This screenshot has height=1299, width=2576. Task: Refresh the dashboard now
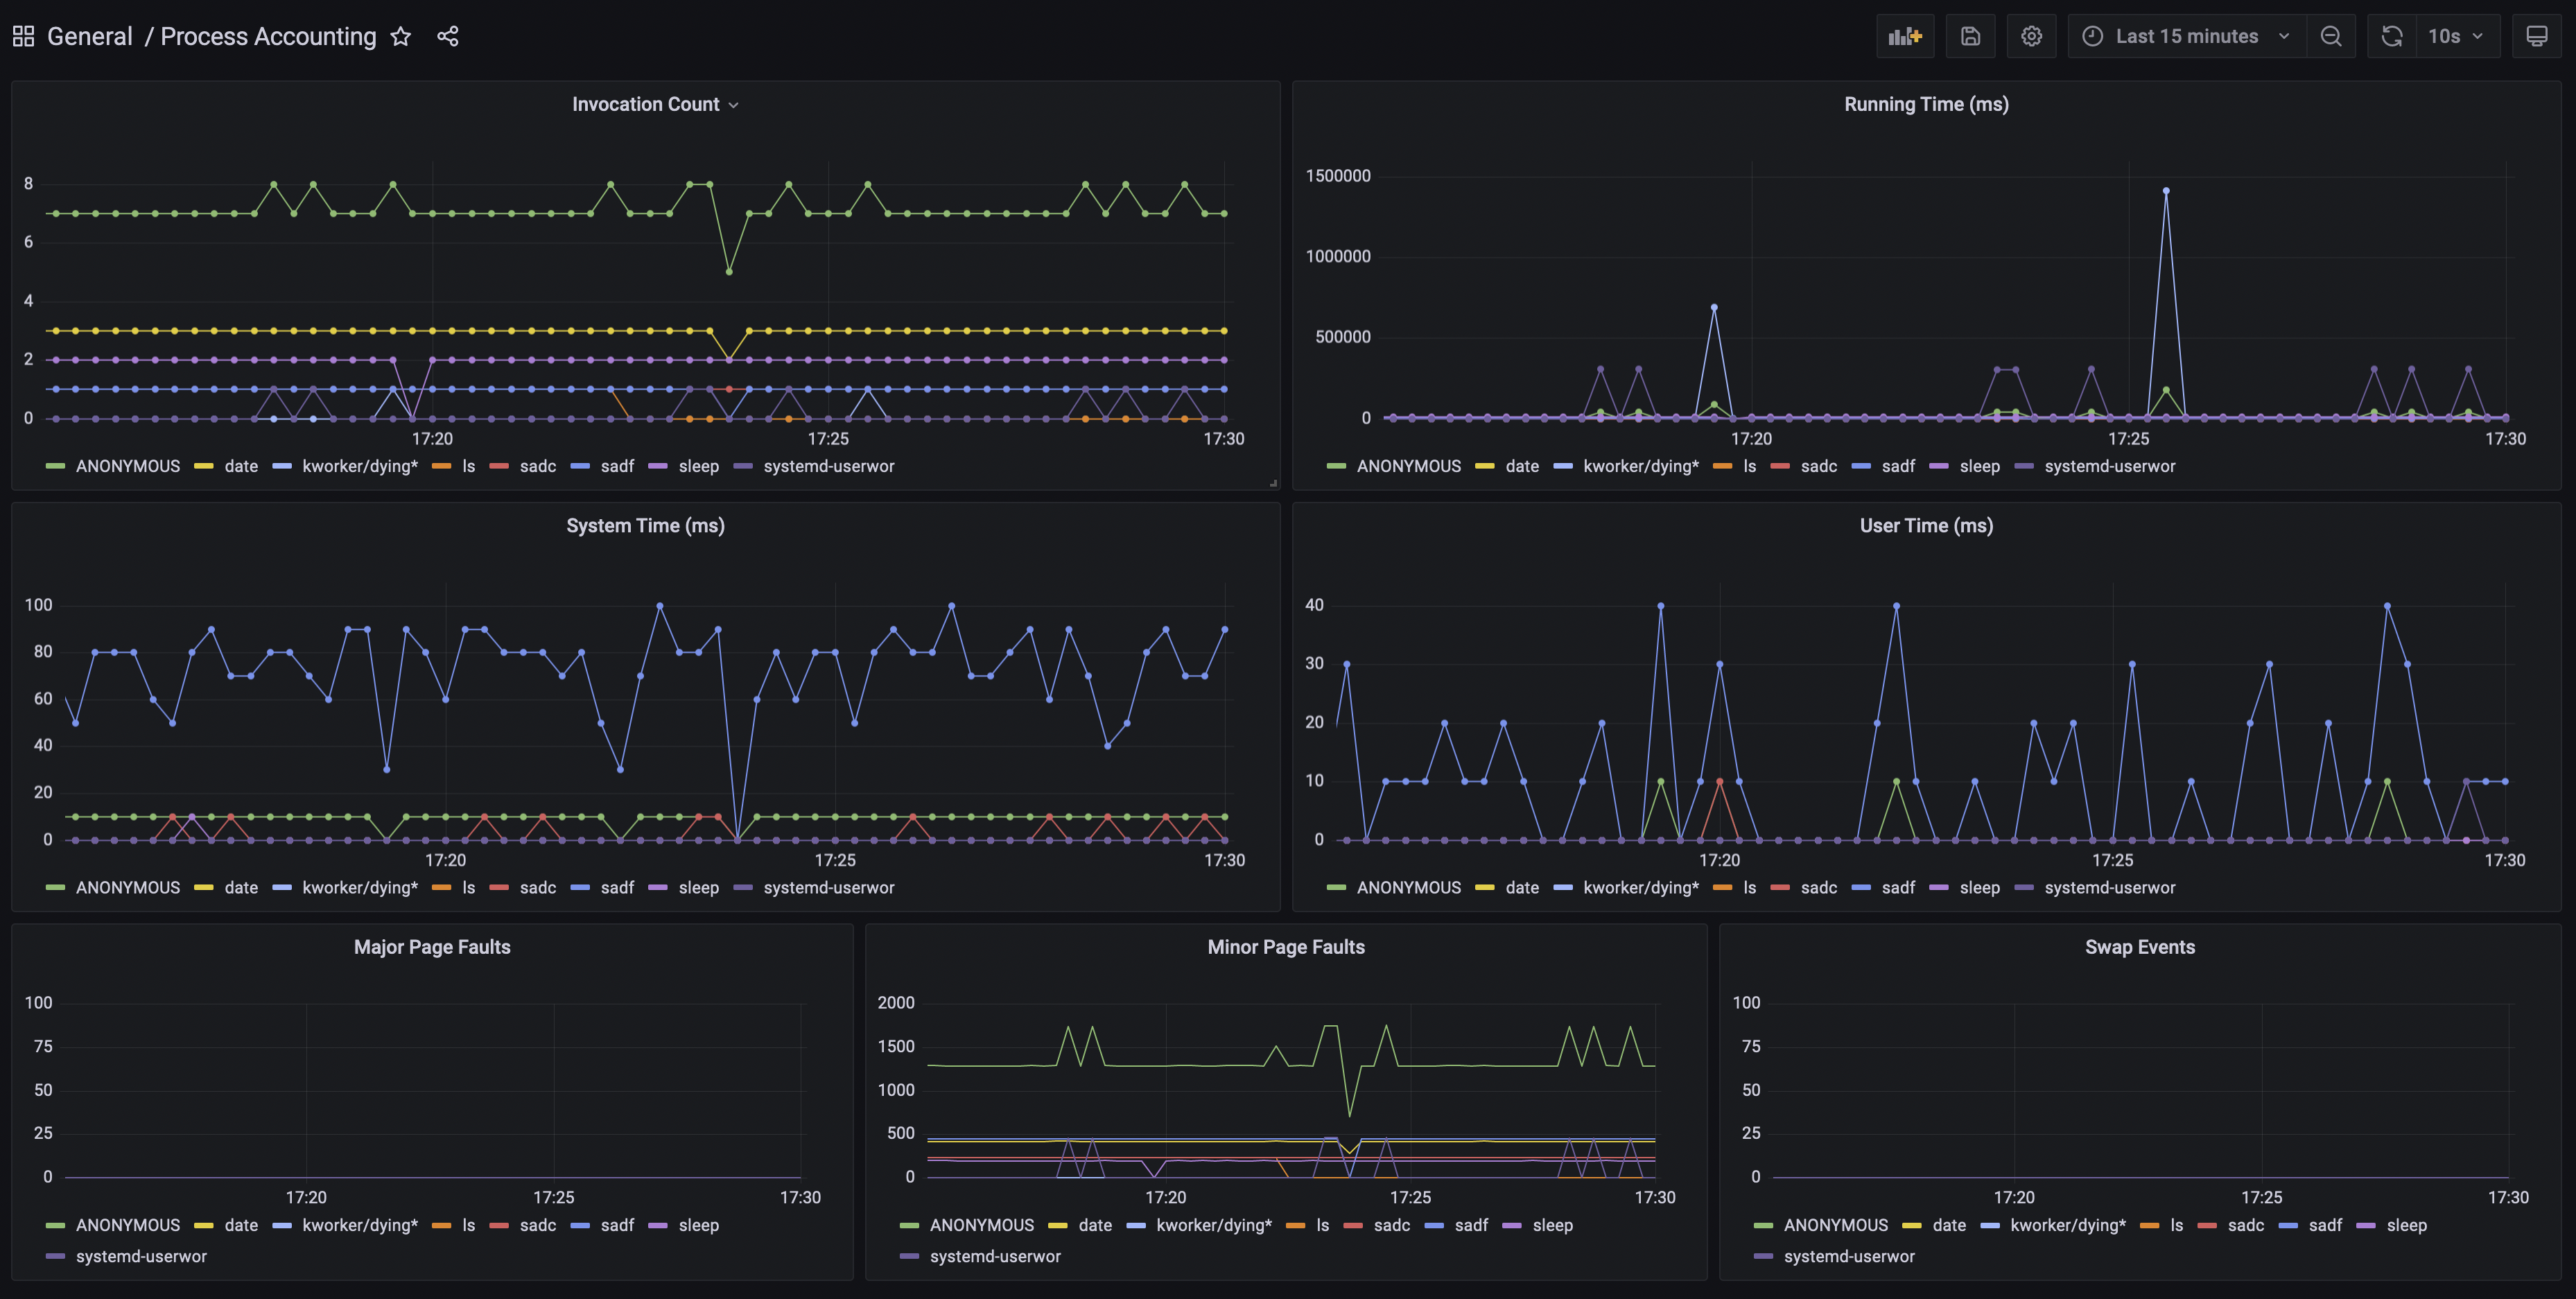[2391, 37]
